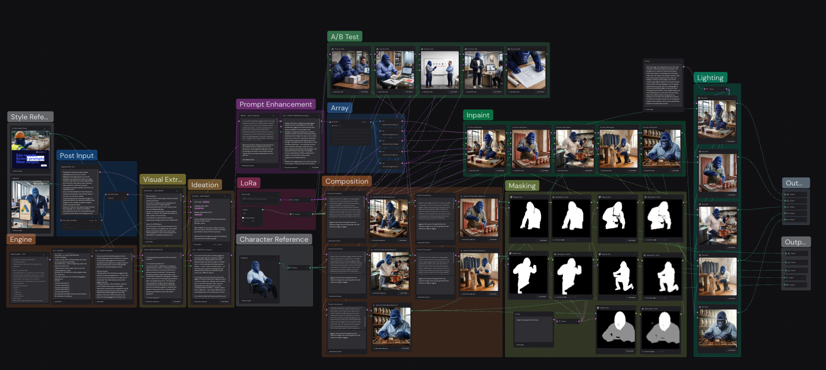Click Nano Edit icon on the tailor Lighting node
This screenshot has width=826, height=370.
tap(700, 255)
